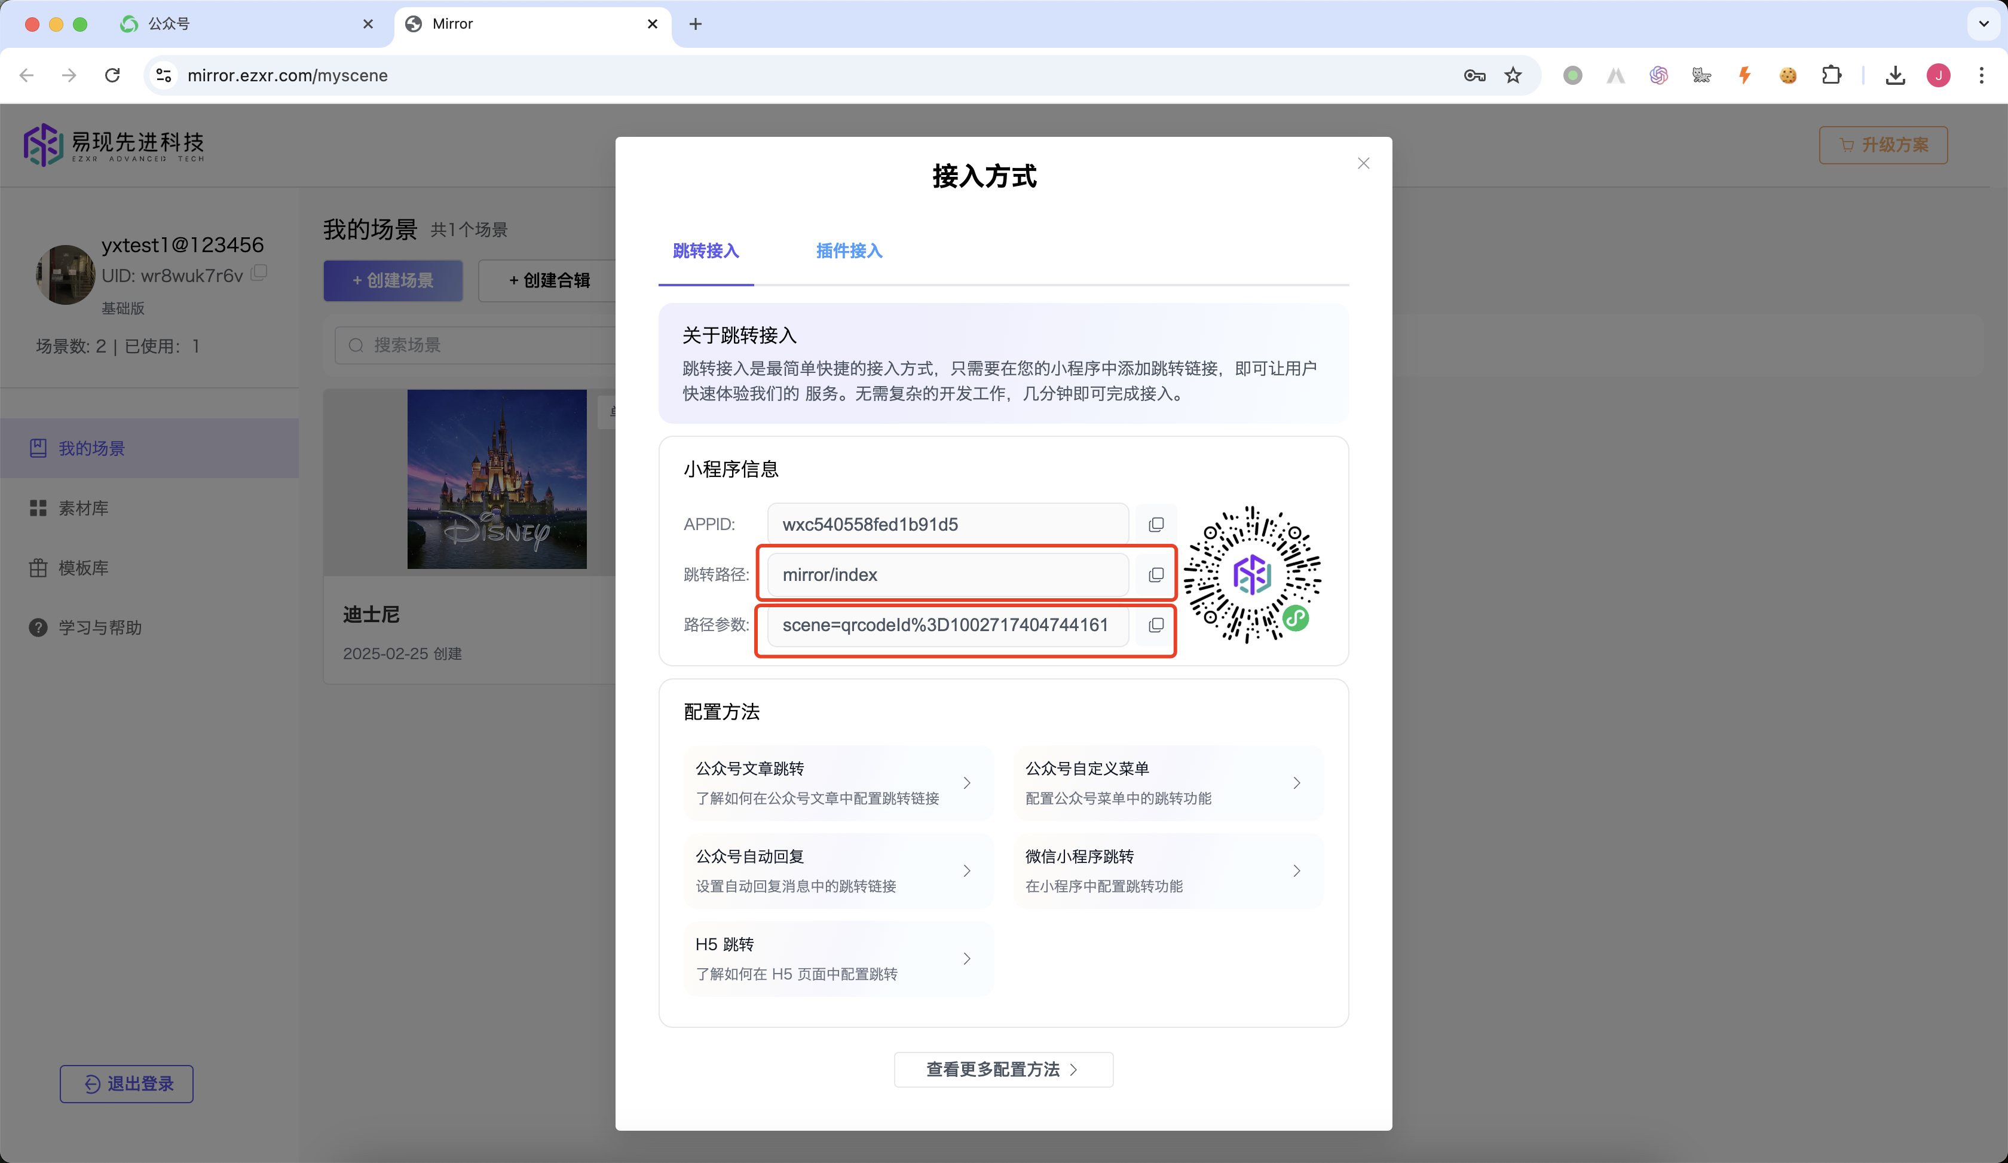Reload the browser page
Viewport: 2008px width, 1163px height.
click(112, 75)
